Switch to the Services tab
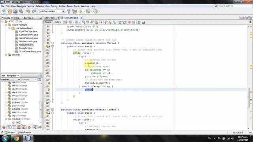253x142 pixels. click(28, 18)
